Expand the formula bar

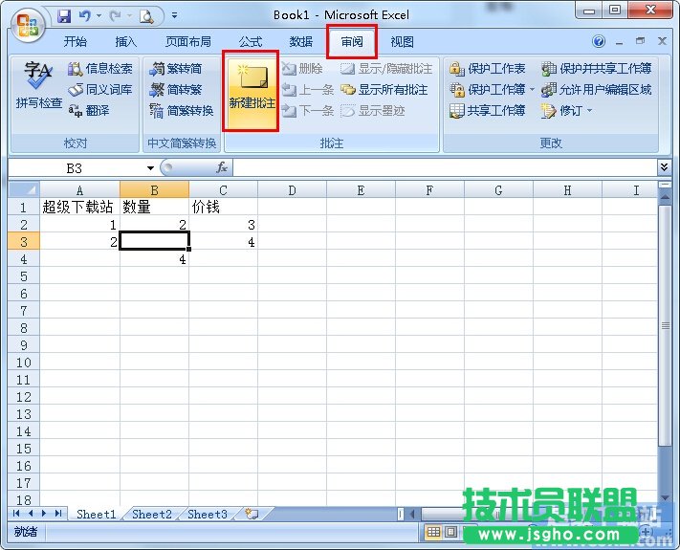click(664, 167)
